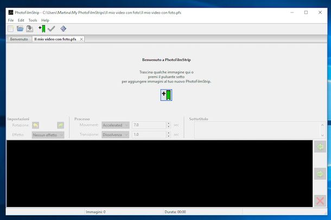Open the Transizione dropdown showing Dissolvenza
The height and width of the screenshot is (220, 331).
tap(116, 134)
